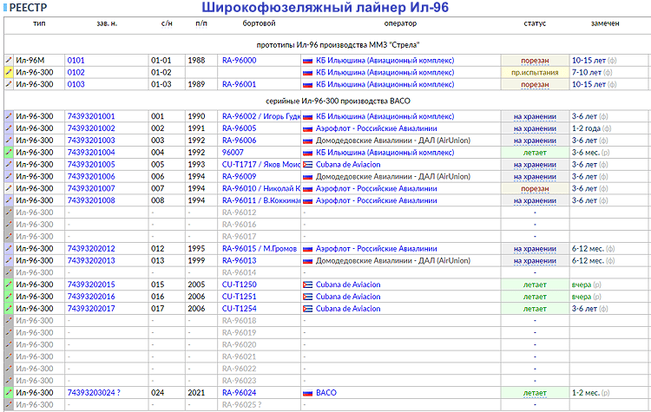
Task: Click the edit pencil icon for 74393201007 row
Action: (9, 188)
